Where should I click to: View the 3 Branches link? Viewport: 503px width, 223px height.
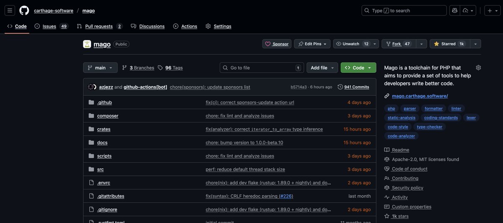(x=138, y=68)
